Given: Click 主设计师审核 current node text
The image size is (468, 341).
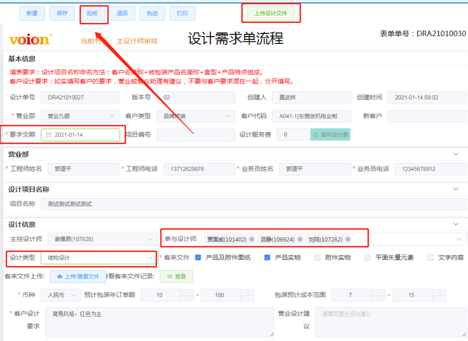Looking at the screenshot, I should click(x=137, y=41).
